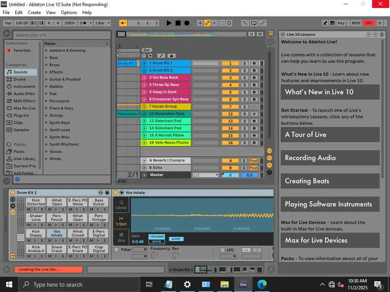This screenshot has width=390, height=292.
Task: Click the H overview height button
Action: pos(251,34)
